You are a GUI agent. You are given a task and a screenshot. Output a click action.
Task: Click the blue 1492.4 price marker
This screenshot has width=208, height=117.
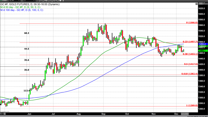point(202,44)
